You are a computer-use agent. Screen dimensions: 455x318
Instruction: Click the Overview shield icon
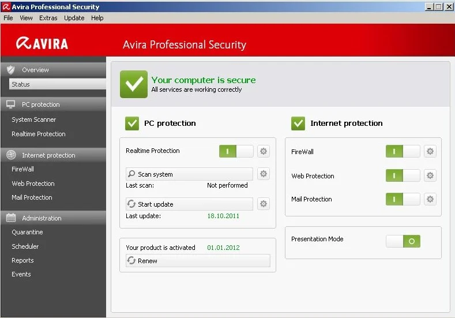11,70
